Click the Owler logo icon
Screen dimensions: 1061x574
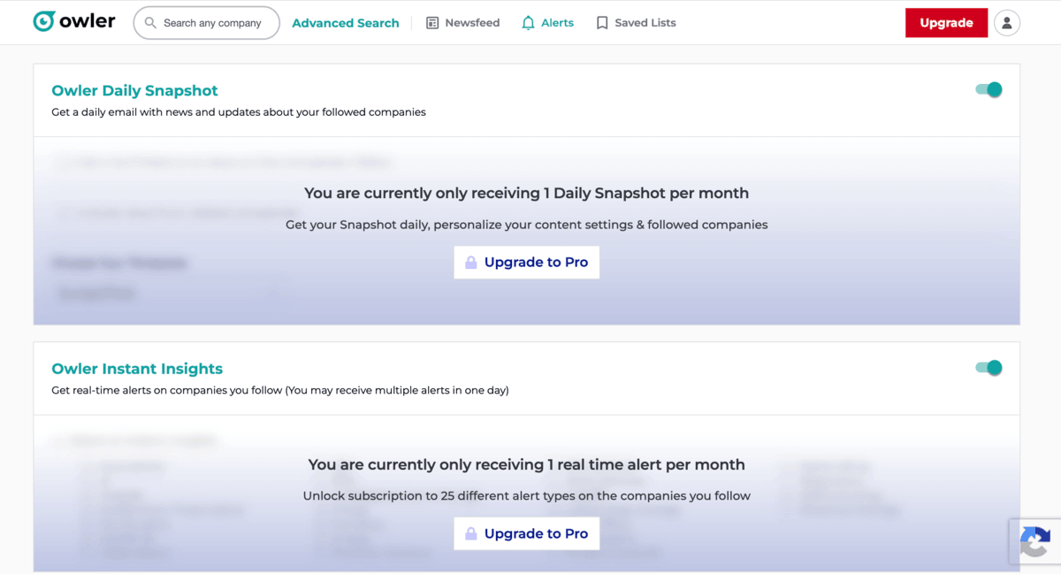[x=43, y=21]
